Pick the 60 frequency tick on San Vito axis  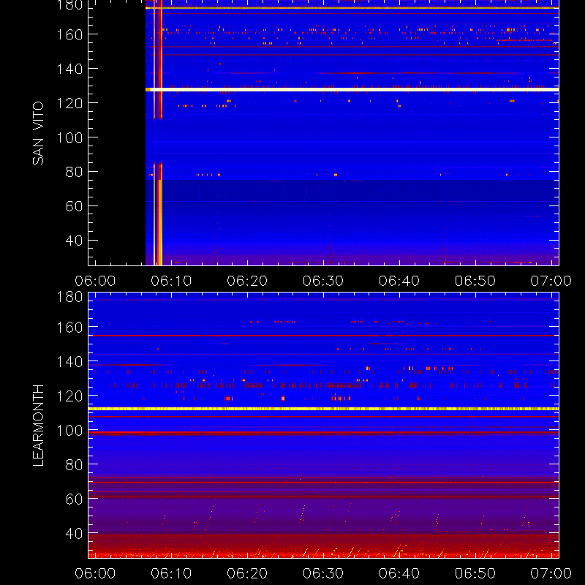tap(74, 206)
